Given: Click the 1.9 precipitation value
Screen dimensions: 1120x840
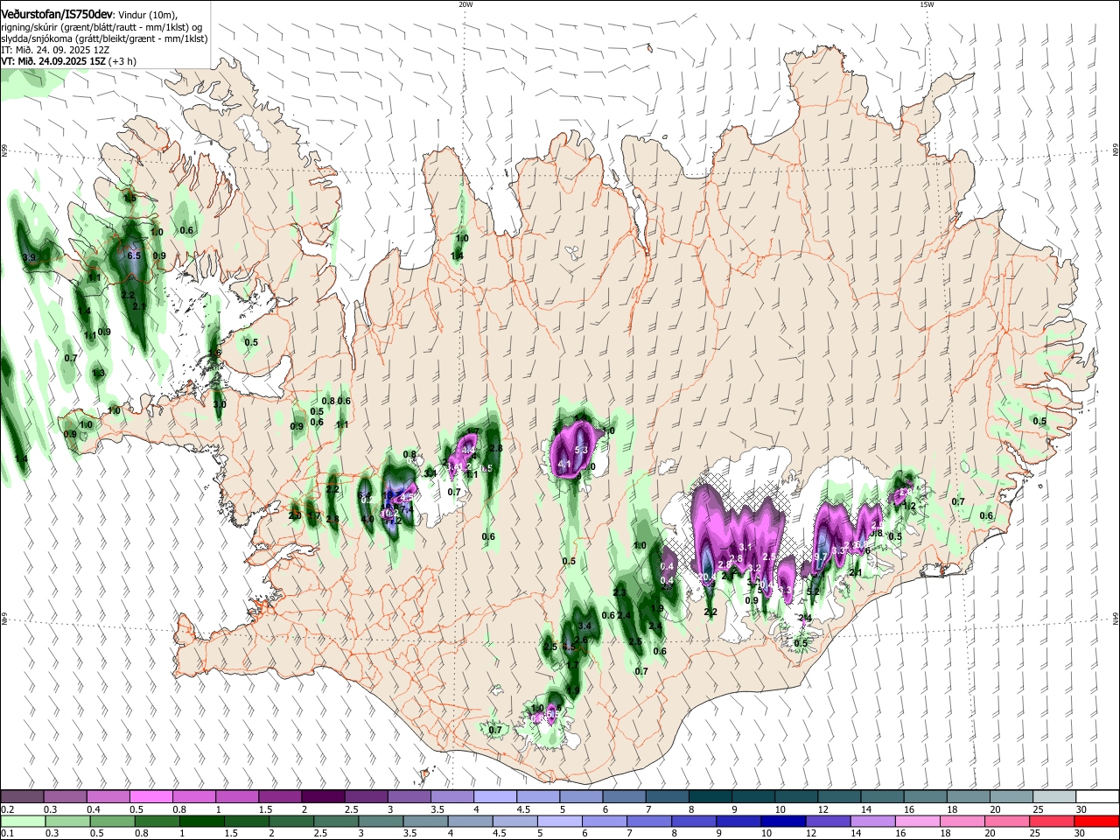Looking at the screenshot, I should tap(657, 609).
